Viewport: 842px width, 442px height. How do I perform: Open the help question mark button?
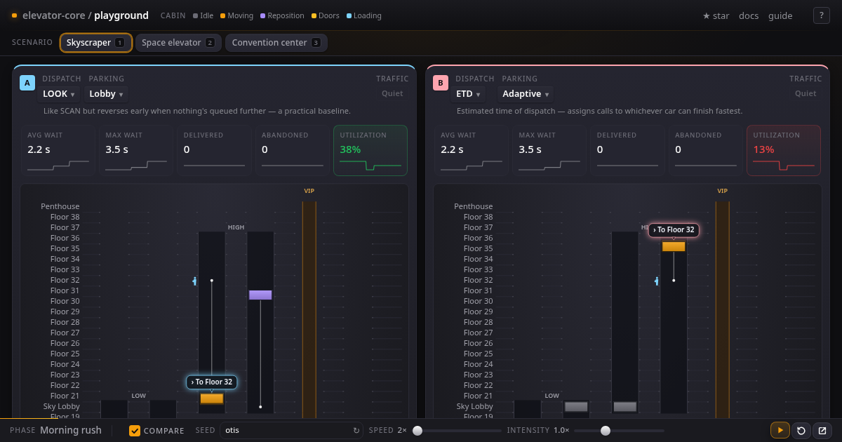tap(821, 15)
